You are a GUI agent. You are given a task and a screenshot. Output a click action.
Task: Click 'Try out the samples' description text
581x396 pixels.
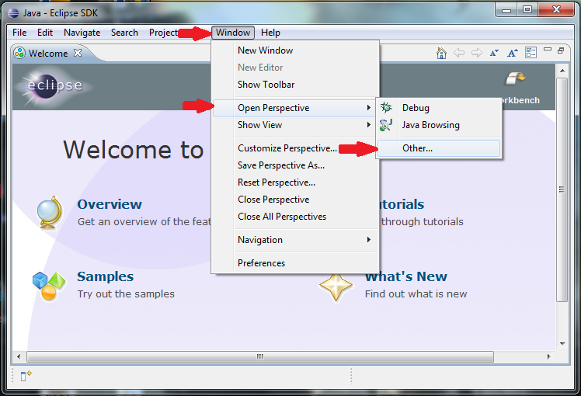(126, 294)
